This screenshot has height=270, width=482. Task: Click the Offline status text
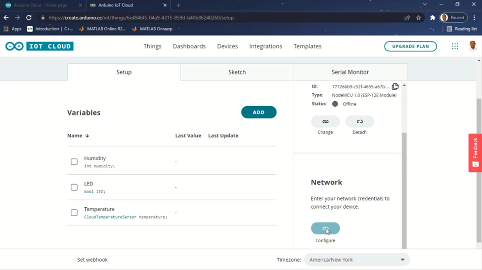(x=350, y=104)
